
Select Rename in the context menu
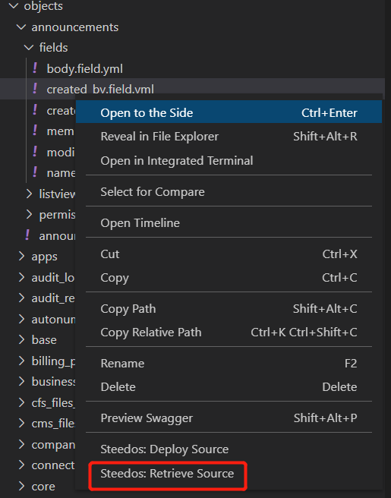[x=229, y=364]
